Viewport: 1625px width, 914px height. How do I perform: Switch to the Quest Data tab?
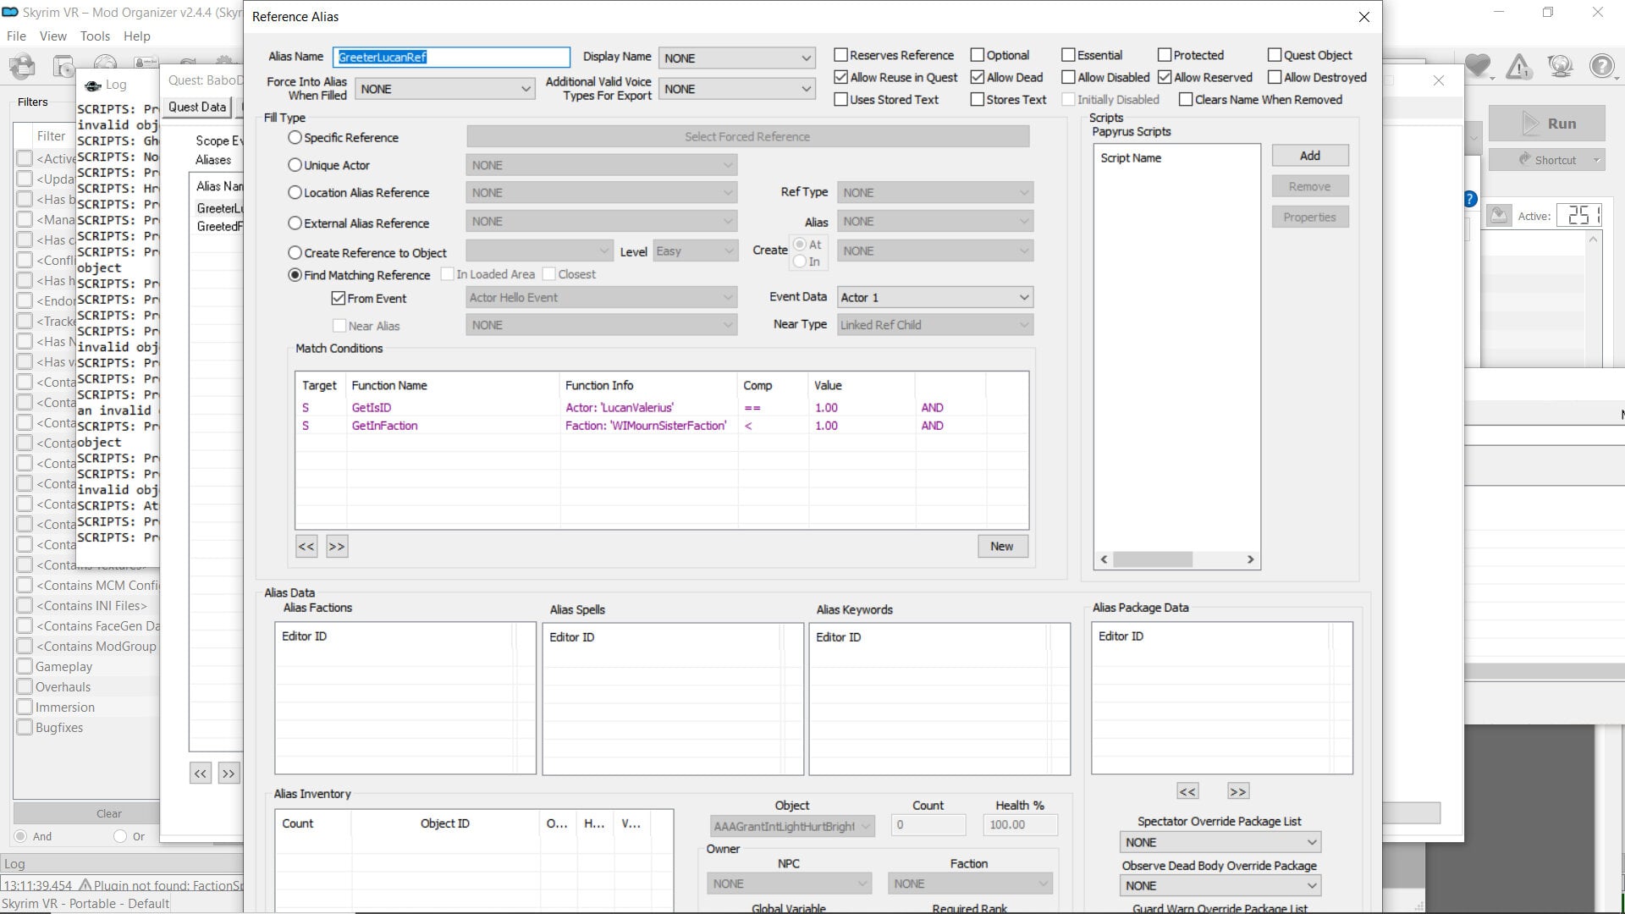(197, 107)
